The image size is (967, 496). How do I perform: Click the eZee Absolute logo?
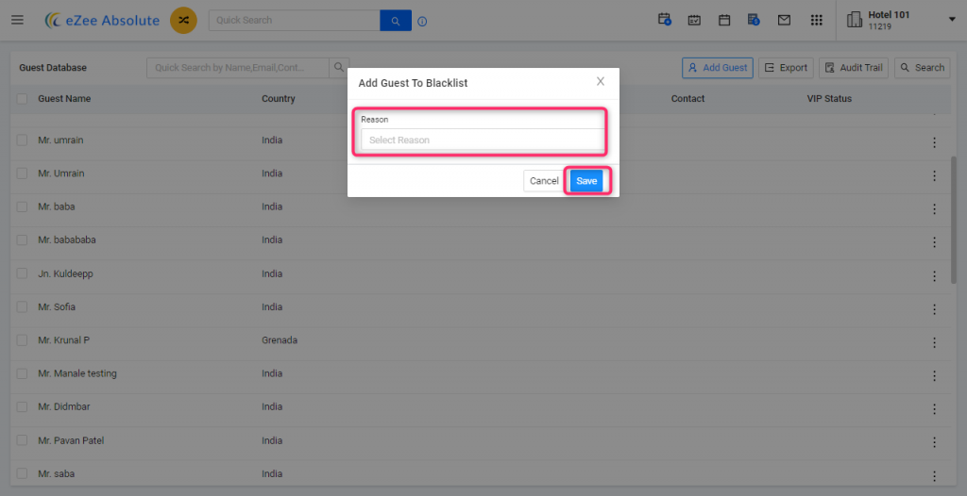click(x=102, y=21)
